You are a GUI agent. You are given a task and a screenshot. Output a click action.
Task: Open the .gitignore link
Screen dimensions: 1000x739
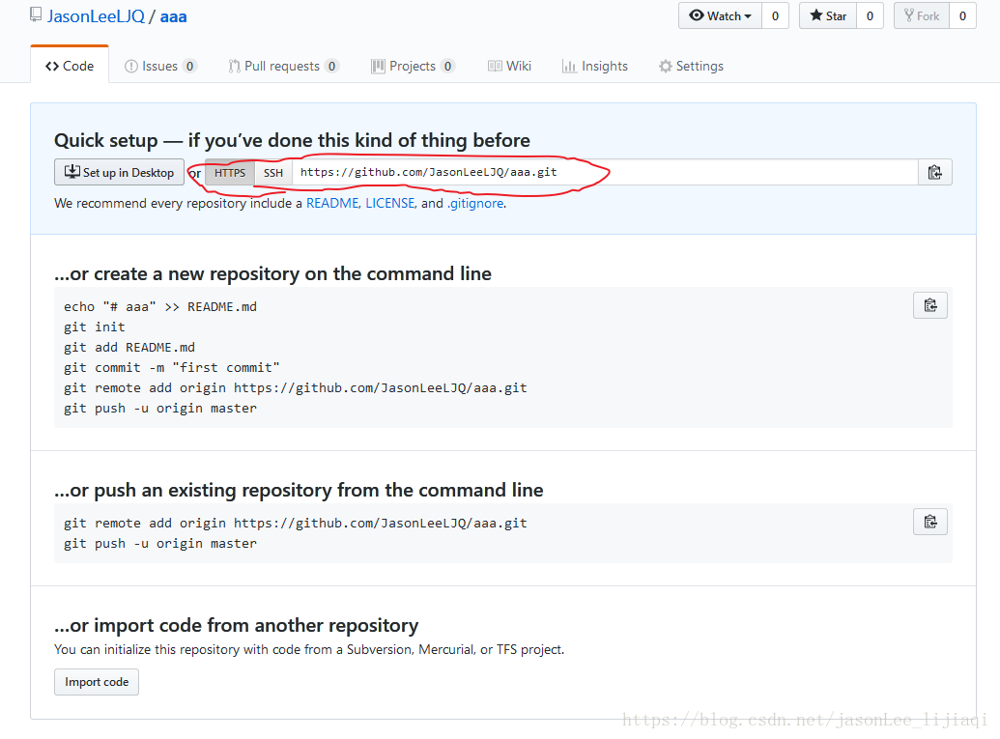coord(475,203)
